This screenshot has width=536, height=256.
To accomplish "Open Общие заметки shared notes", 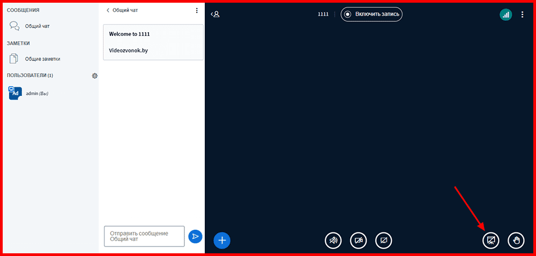I will (42, 59).
